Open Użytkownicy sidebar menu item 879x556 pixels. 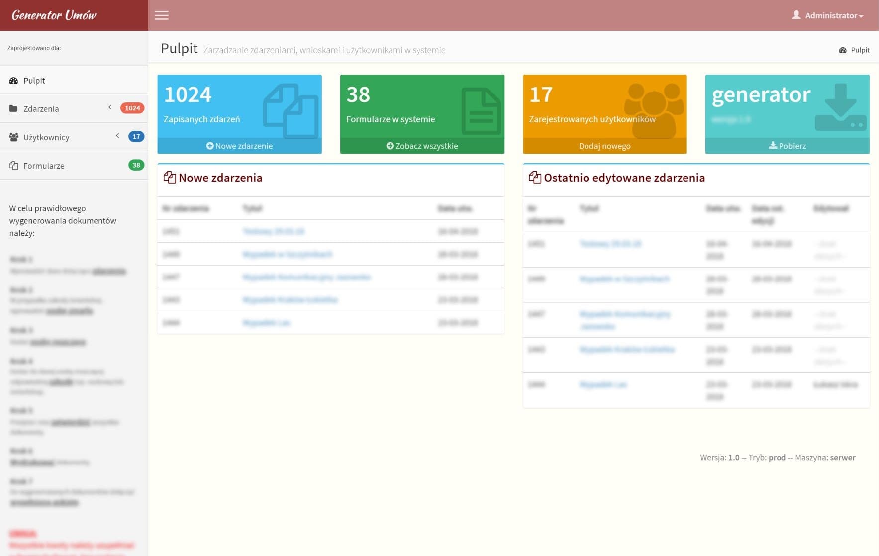(x=74, y=137)
